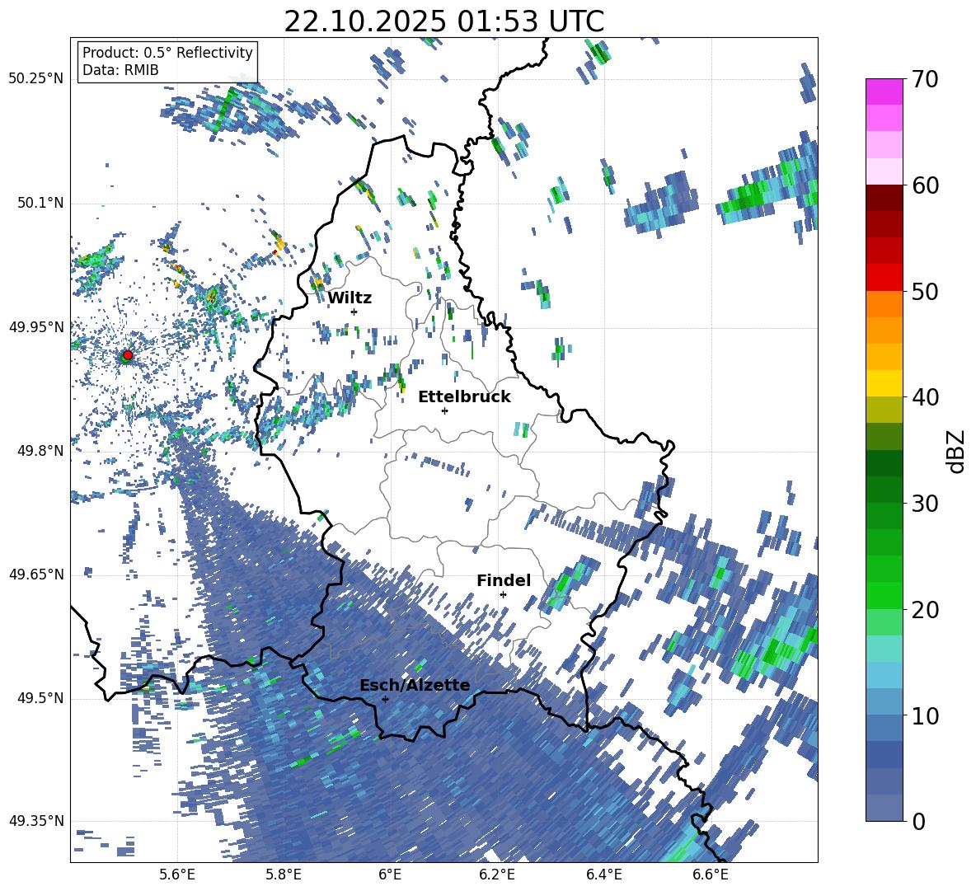This screenshot has width=976, height=891.
Task: Click the 6°E longitude label
Action: click(390, 875)
